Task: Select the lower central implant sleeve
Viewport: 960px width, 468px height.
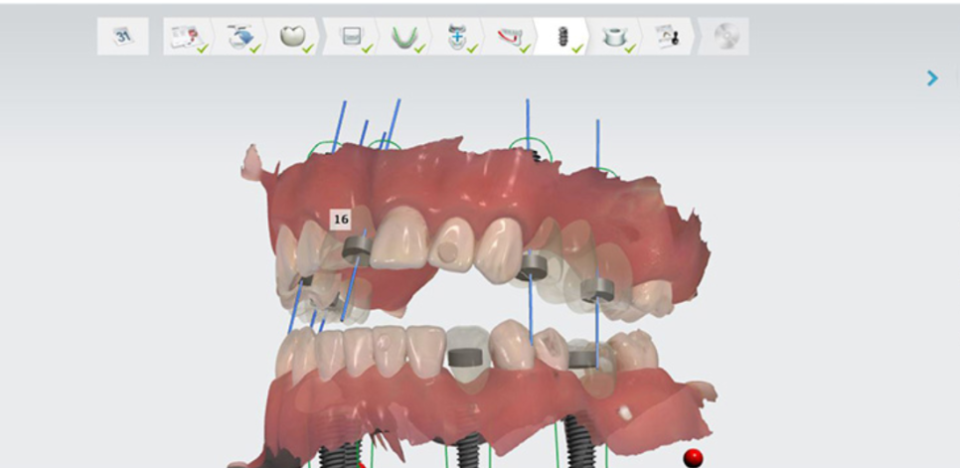Action: (x=463, y=357)
